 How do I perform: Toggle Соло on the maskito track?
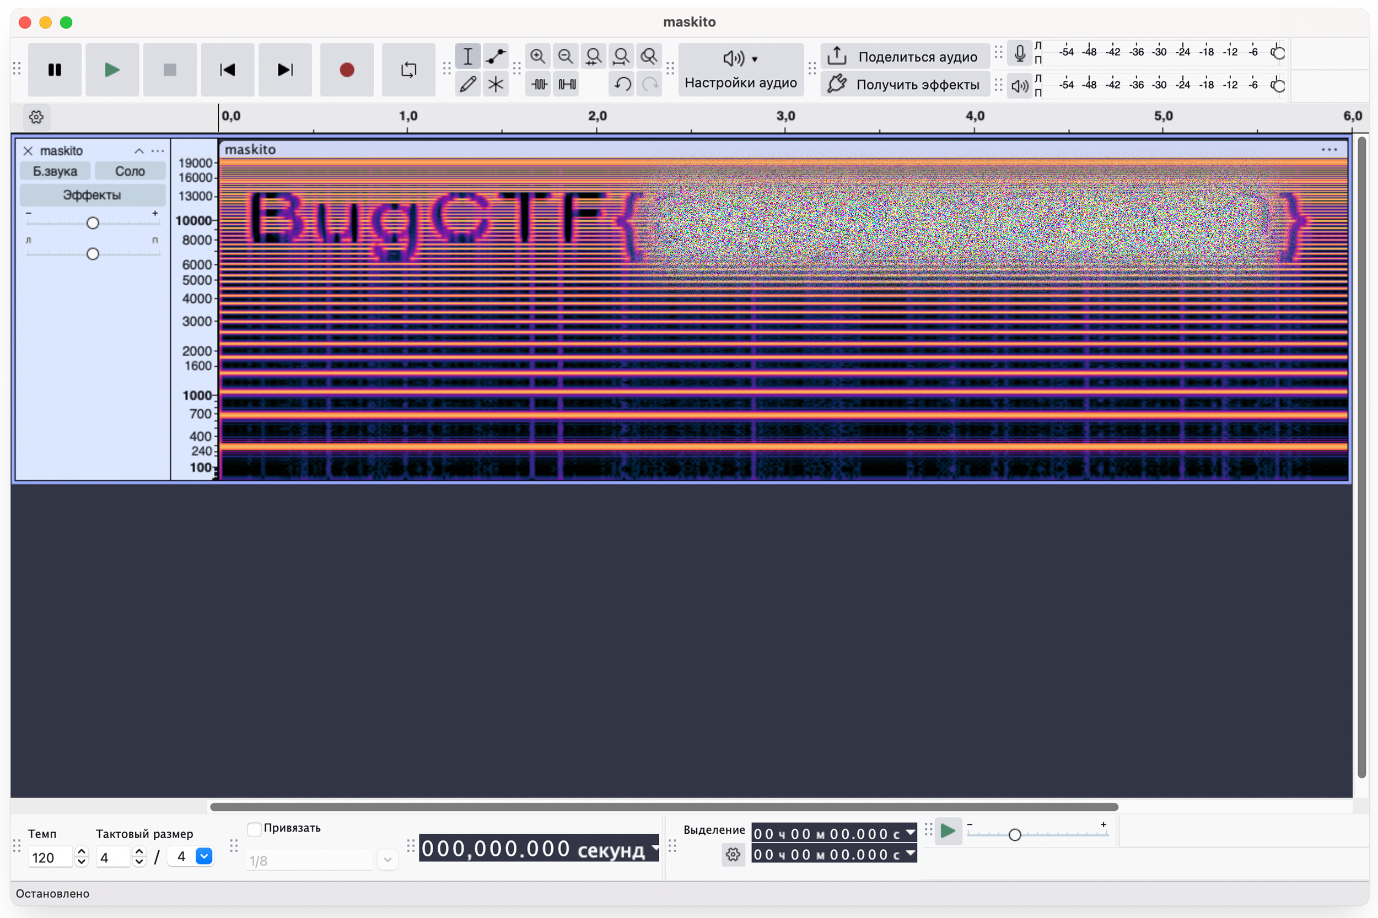(130, 171)
